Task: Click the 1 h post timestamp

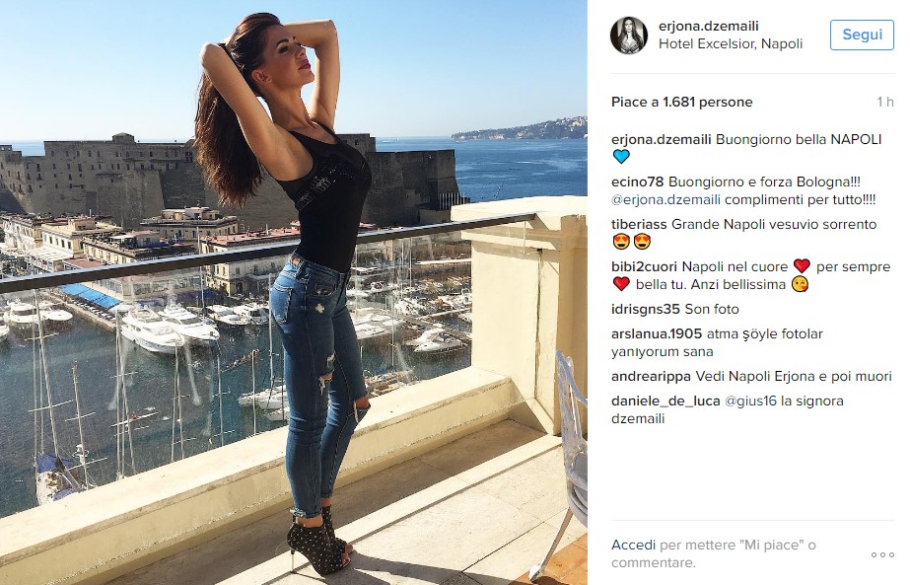Action: tap(885, 102)
